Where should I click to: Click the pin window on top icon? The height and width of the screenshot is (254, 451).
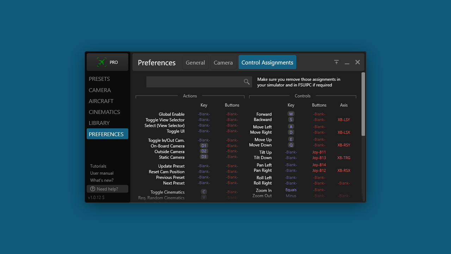click(x=336, y=62)
